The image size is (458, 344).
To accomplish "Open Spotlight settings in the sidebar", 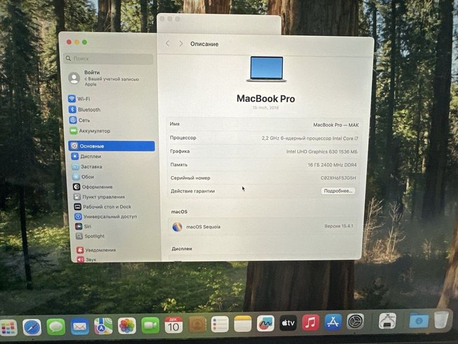I will click(90, 236).
